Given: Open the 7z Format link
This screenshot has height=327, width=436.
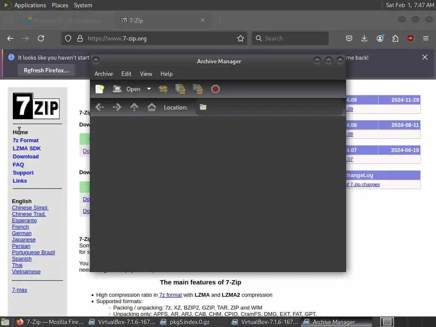Looking at the screenshot, I should coord(26,141).
